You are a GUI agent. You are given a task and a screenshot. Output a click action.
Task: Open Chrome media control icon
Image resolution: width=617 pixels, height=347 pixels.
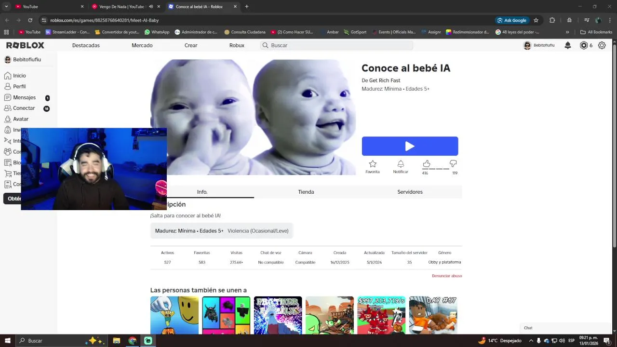(x=587, y=20)
